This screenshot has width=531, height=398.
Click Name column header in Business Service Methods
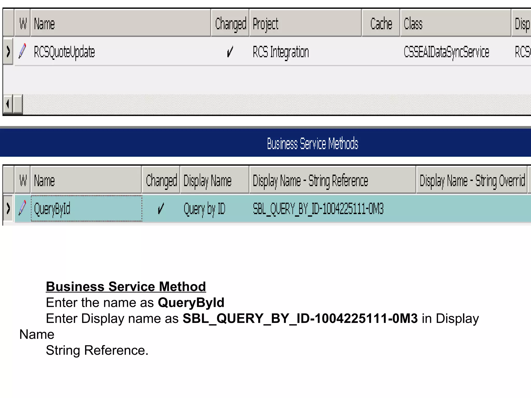click(x=86, y=180)
